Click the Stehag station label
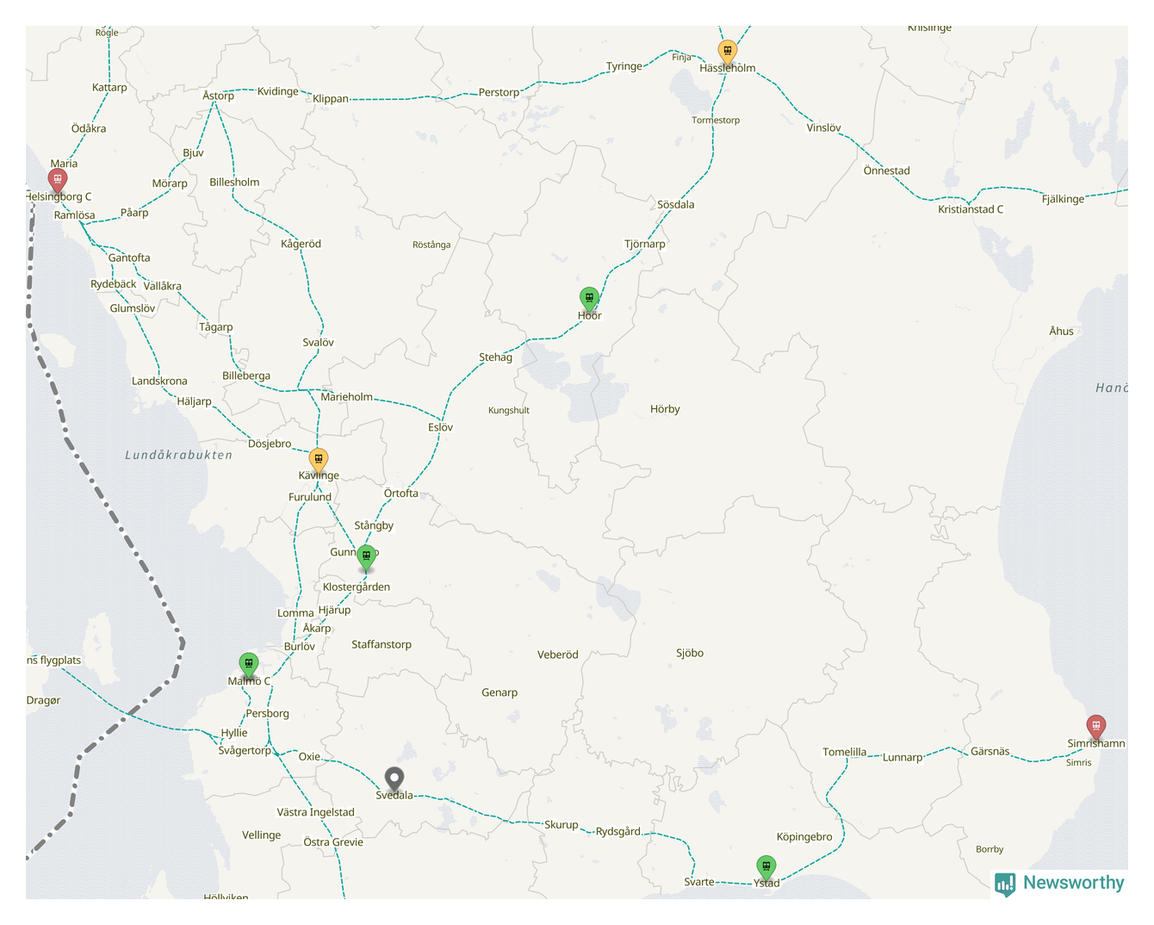The height and width of the screenshot is (925, 1154). [495, 357]
